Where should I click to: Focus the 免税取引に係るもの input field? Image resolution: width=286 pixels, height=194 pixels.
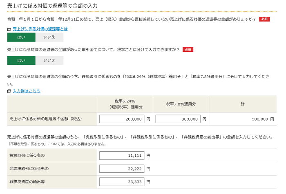(x=121, y=156)
